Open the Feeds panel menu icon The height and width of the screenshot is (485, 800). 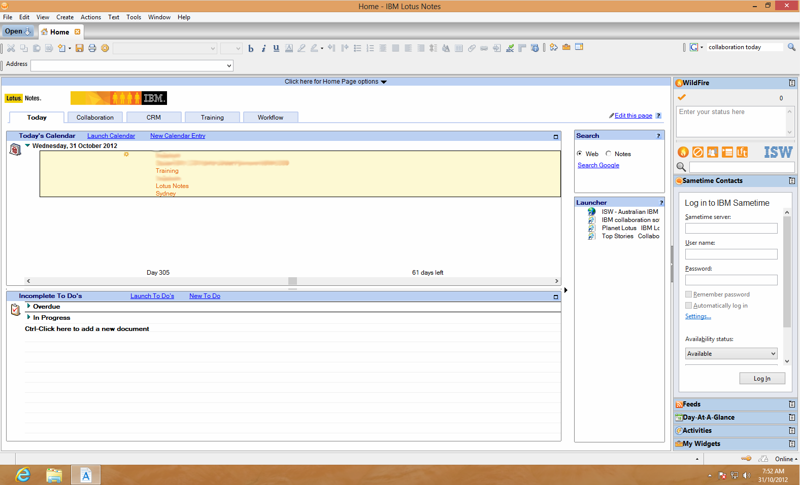click(x=792, y=404)
